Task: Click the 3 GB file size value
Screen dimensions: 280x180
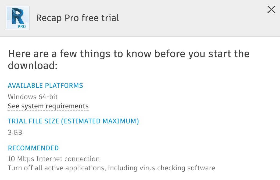Action: click(x=15, y=132)
